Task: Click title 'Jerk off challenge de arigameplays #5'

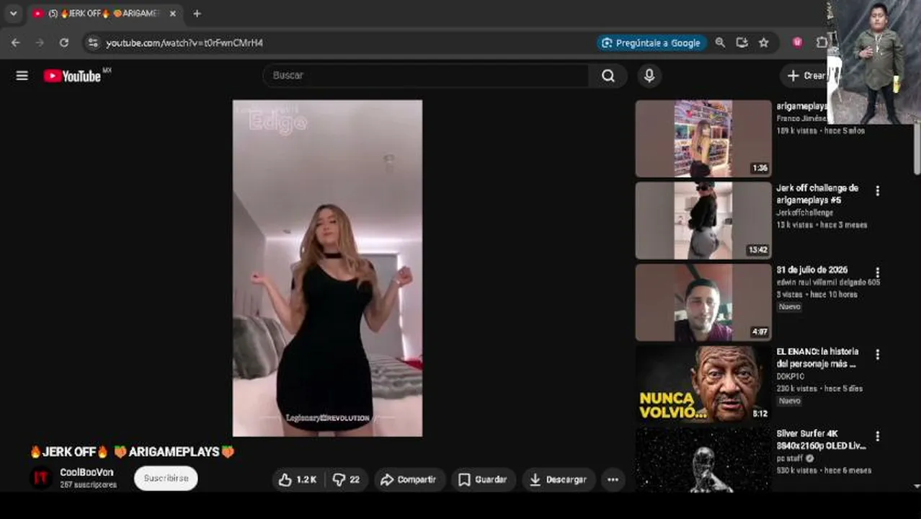Action: click(x=817, y=194)
